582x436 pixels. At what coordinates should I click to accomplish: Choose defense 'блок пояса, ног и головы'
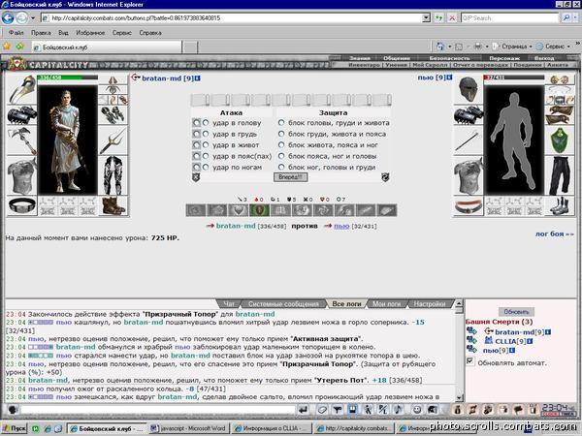coord(281,156)
